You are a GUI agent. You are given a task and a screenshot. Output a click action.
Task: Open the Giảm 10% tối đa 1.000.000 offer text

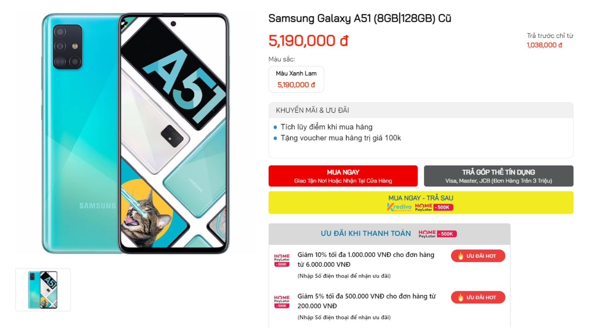[x=366, y=259]
